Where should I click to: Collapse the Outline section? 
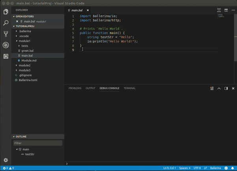click(x=14, y=137)
